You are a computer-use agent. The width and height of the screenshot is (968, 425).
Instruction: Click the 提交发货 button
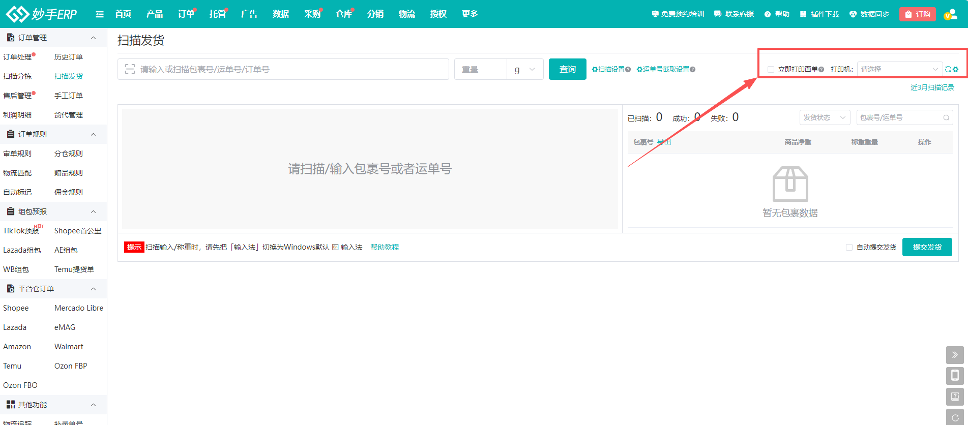[927, 247]
